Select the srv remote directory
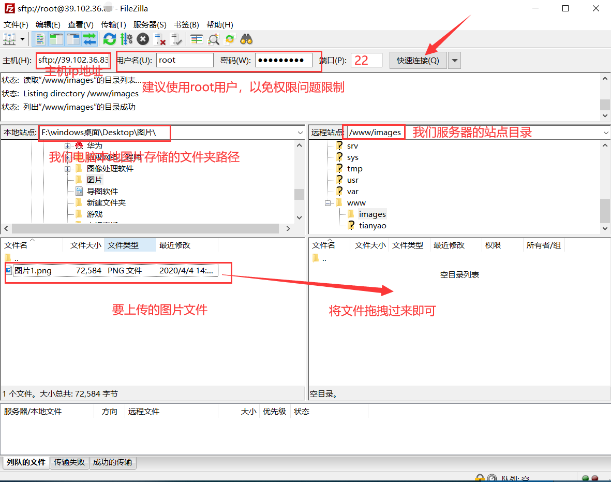 coord(352,146)
